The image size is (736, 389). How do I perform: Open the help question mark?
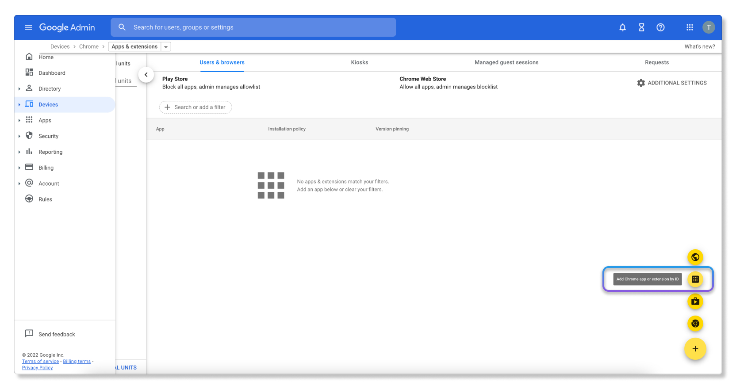[660, 27]
